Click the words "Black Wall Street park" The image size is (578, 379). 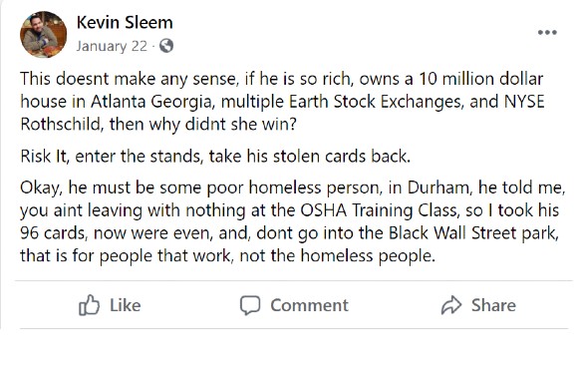click(473, 233)
